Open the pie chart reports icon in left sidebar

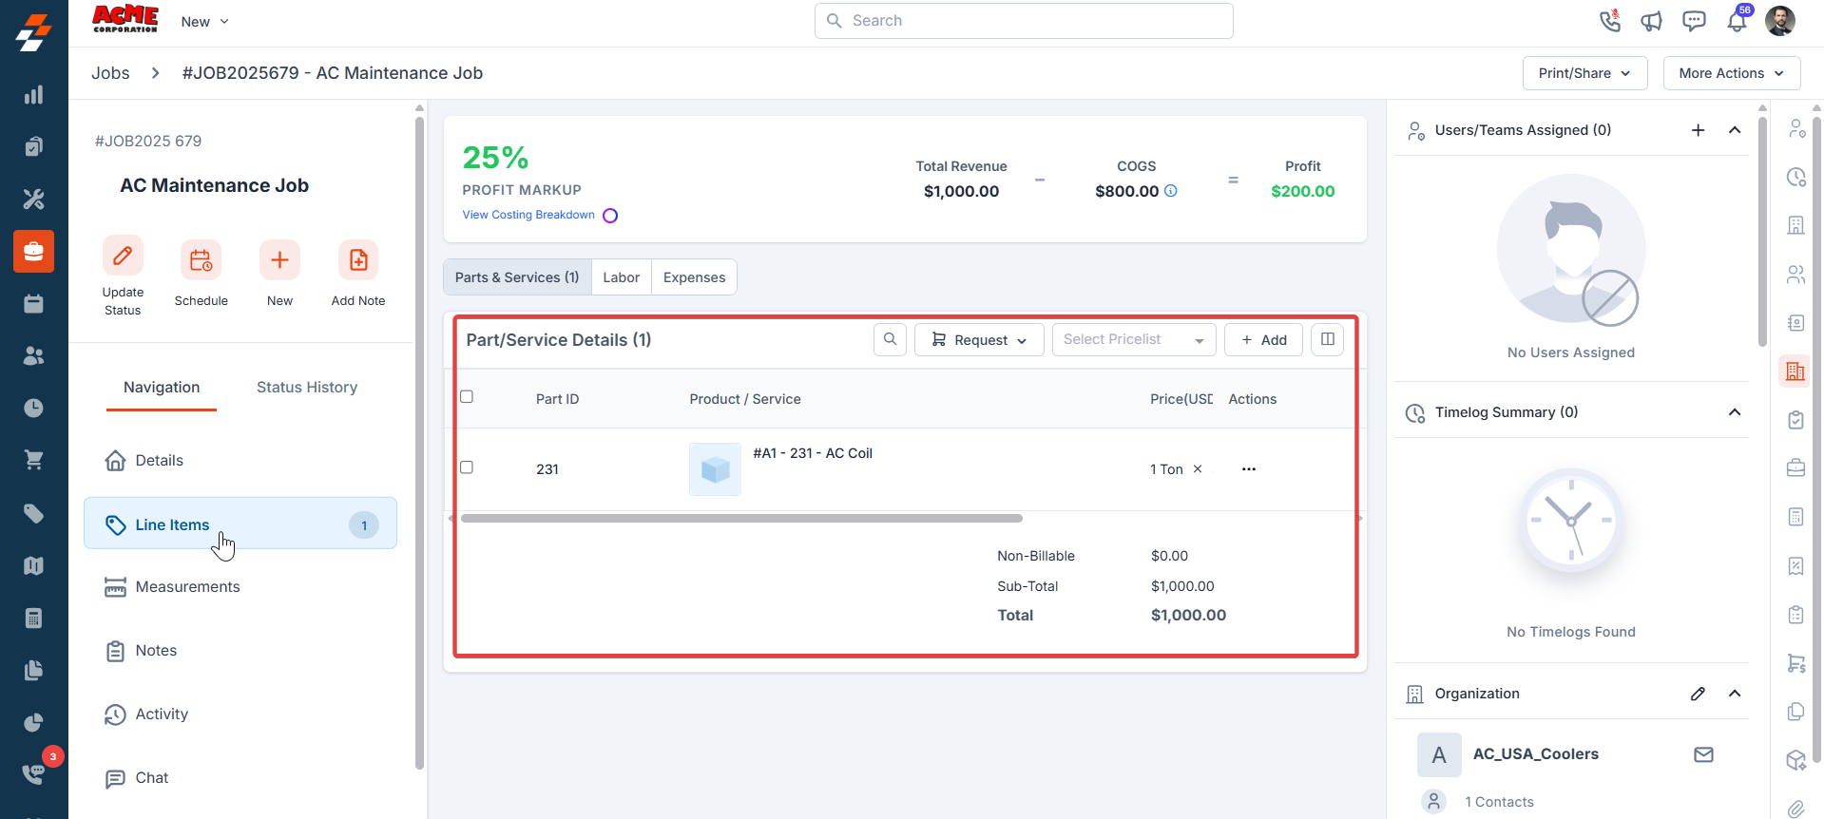[x=33, y=723]
